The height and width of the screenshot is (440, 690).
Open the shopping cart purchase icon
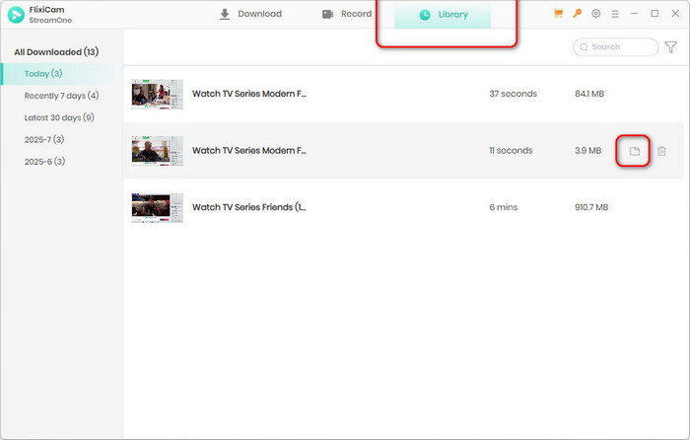pos(558,14)
